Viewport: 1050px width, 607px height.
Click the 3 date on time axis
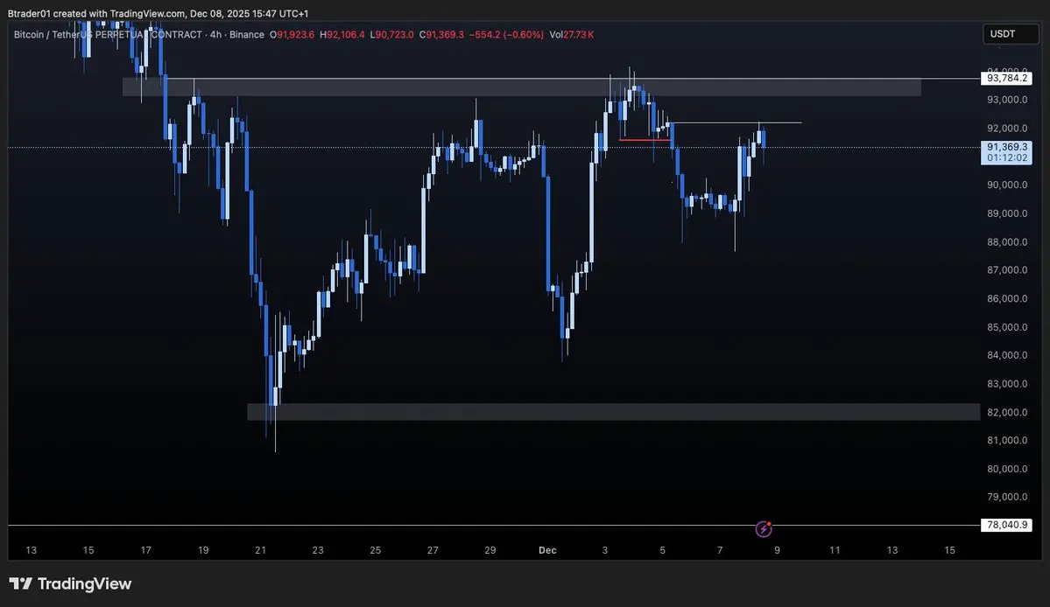pyautogui.click(x=605, y=550)
